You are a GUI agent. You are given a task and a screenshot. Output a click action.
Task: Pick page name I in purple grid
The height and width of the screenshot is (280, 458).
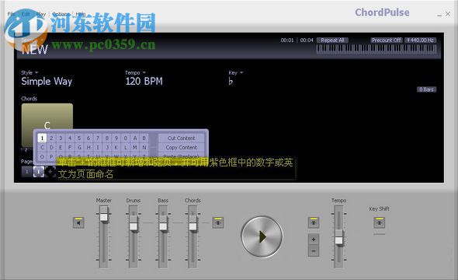tap(98, 148)
